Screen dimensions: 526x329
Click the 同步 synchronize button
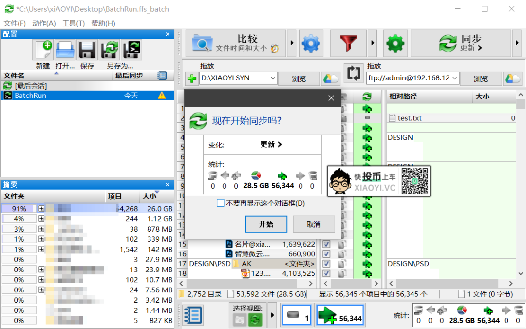tap(461, 43)
